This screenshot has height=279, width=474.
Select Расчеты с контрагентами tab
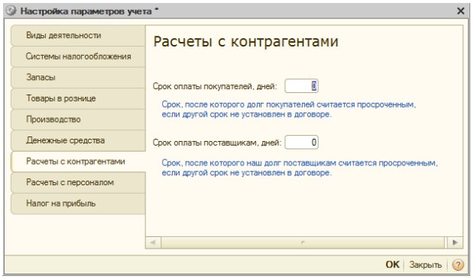click(x=78, y=162)
